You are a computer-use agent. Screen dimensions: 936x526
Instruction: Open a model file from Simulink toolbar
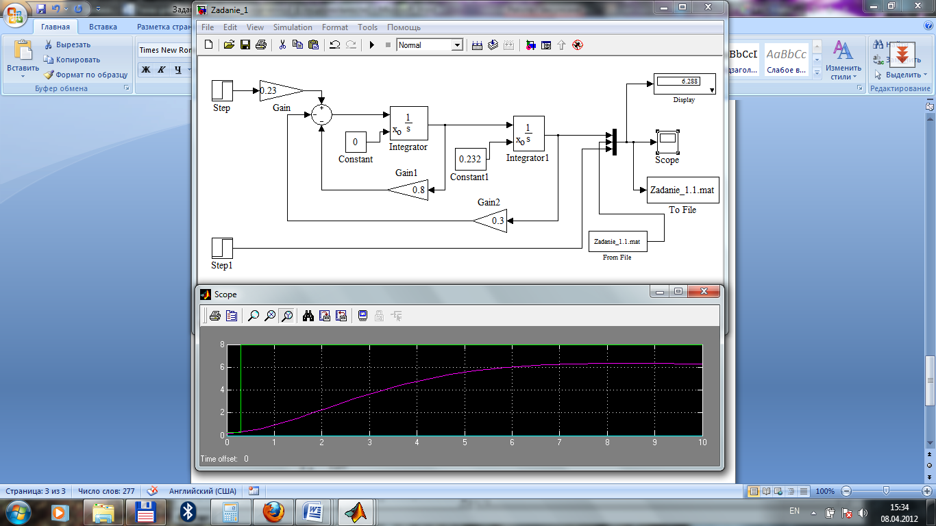click(229, 45)
